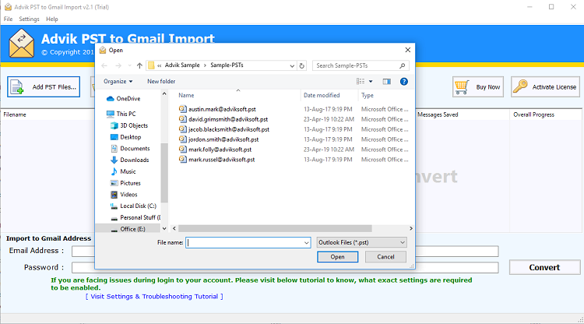Select OneDrive in navigation pane
584x324 pixels.
click(x=123, y=98)
